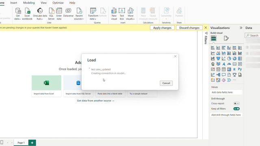Insert a New visual from ribbon
The width and height of the screenshot is (260, 146).
(x=114, y=14)
